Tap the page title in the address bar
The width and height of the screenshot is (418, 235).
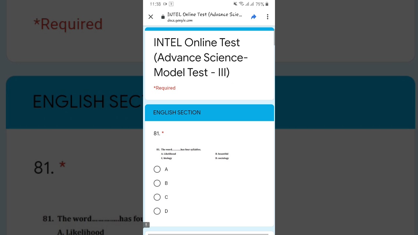pos(205,14)
